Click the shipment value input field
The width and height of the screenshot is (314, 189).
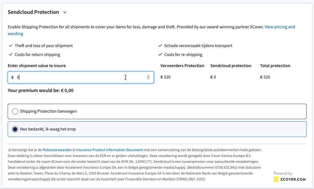81,77
